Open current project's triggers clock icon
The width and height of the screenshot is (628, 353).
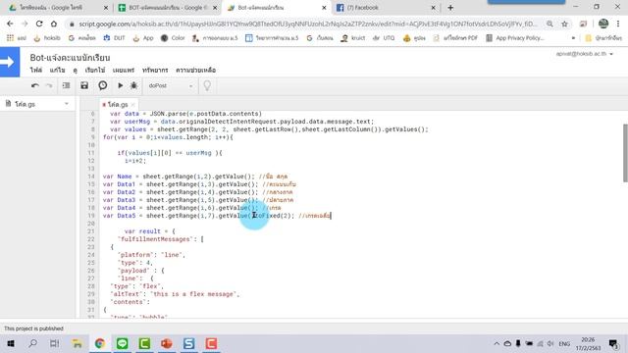pyautogui.click(x=102, y=85)
